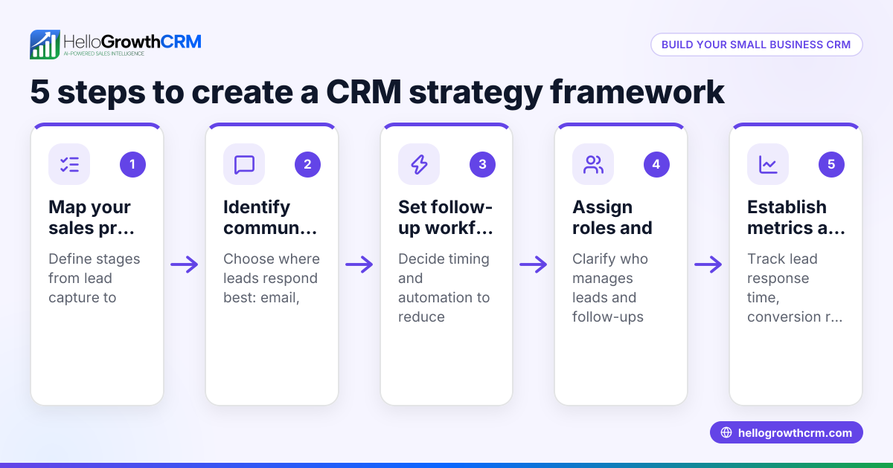The height and width of the screenshot is (468, 893).
Task: Select the Establish metrics a… card title
Action: [796, 217]
